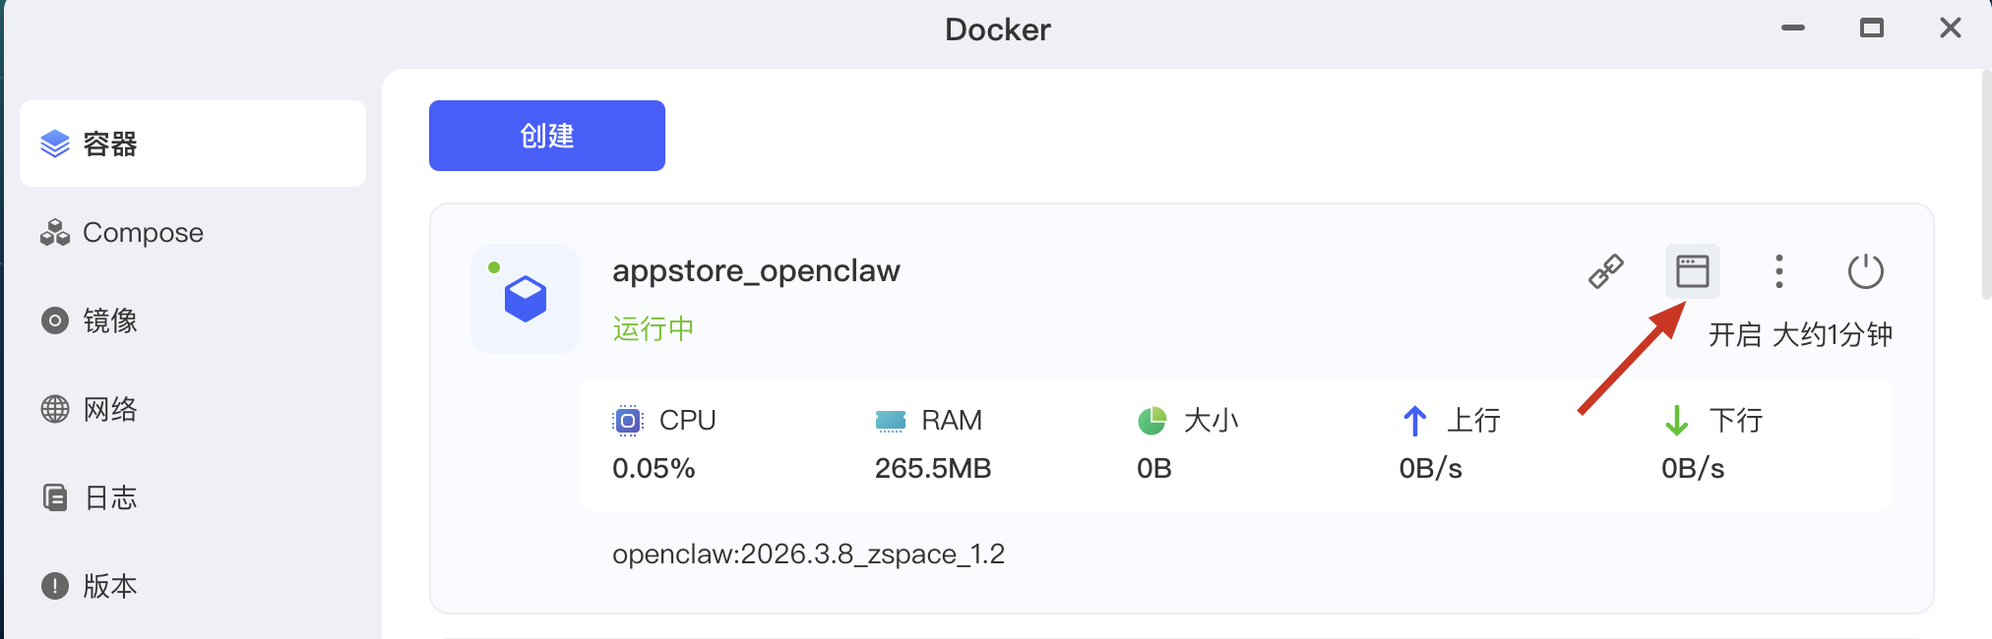
Task: Click the appstore_openclaw container name
Action: pyautogui.click(x=756, y=270)
